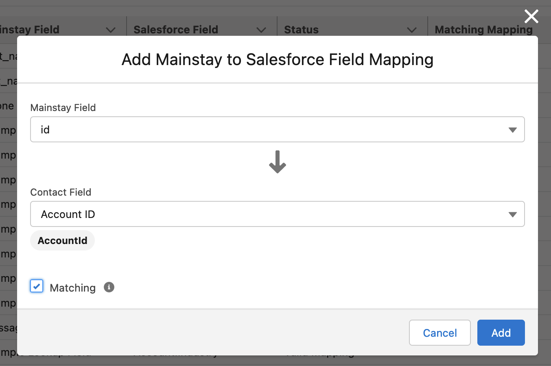Click the dialog title 'Add Mainstay to Salesforce Field Mapping'

click(x=278, y=59)
